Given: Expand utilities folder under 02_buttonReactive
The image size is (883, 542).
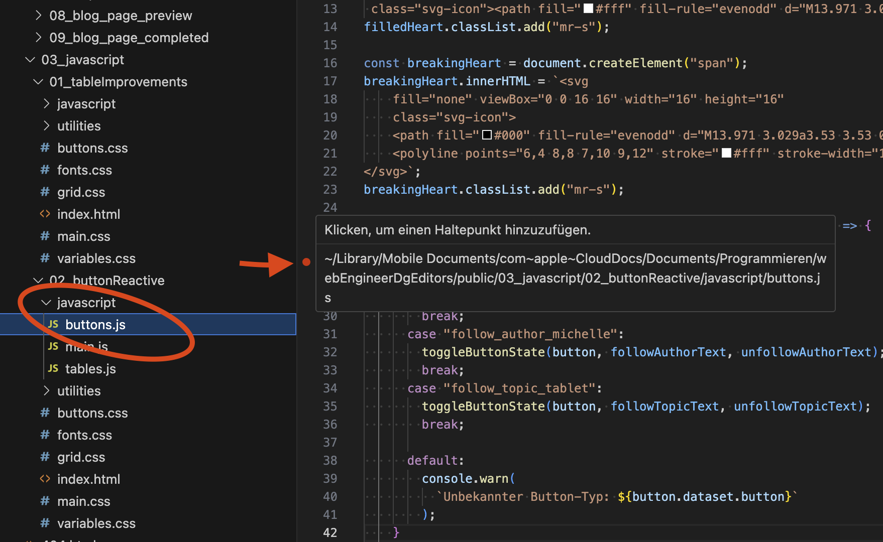Looking at the screenshot, I should click(46, 391).
